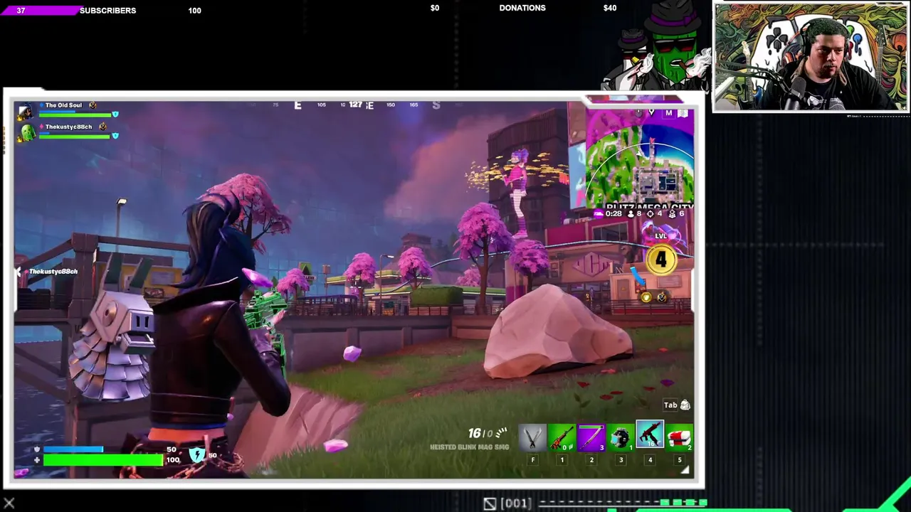
Task: Select the Blink Mag SMG in slot 4
Action: 650,434
